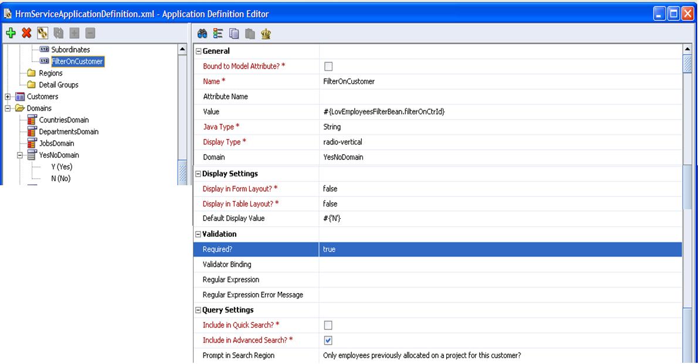
Task: Collapse the Domains tree node
Action: [9, 108]
